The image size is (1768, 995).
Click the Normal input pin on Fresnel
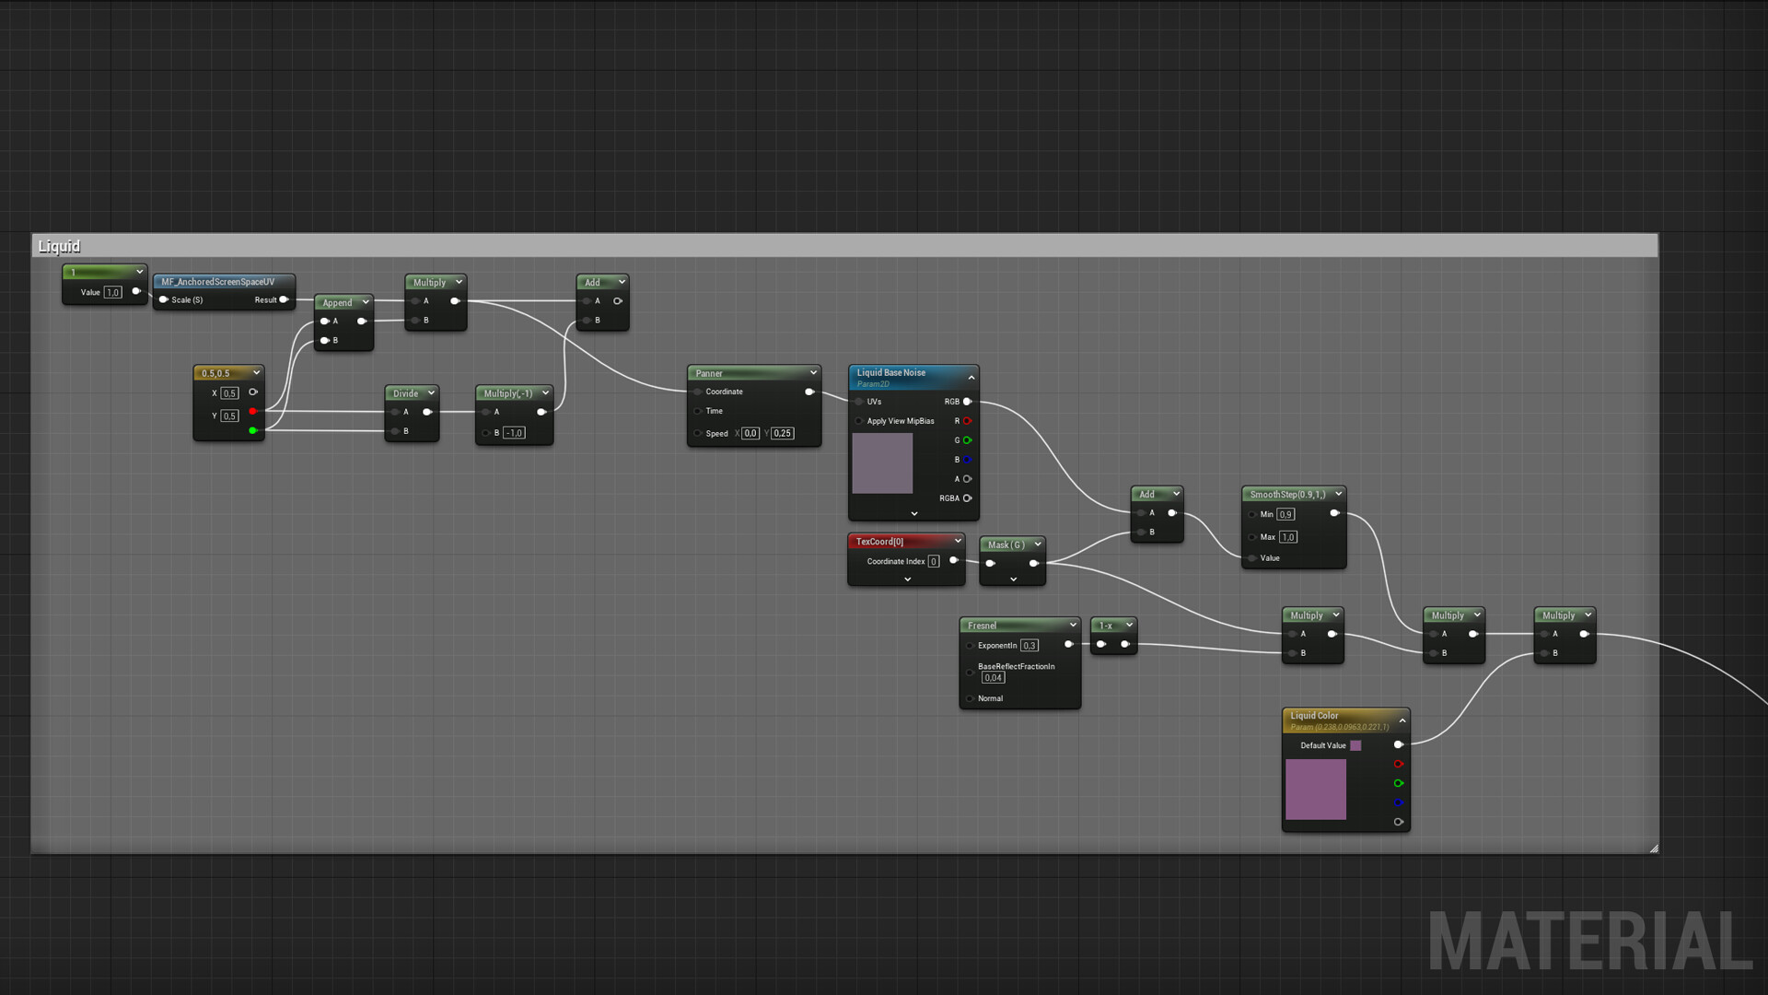(x=970, y=698)
